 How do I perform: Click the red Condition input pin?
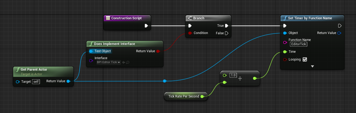click(x=190, y=33)
